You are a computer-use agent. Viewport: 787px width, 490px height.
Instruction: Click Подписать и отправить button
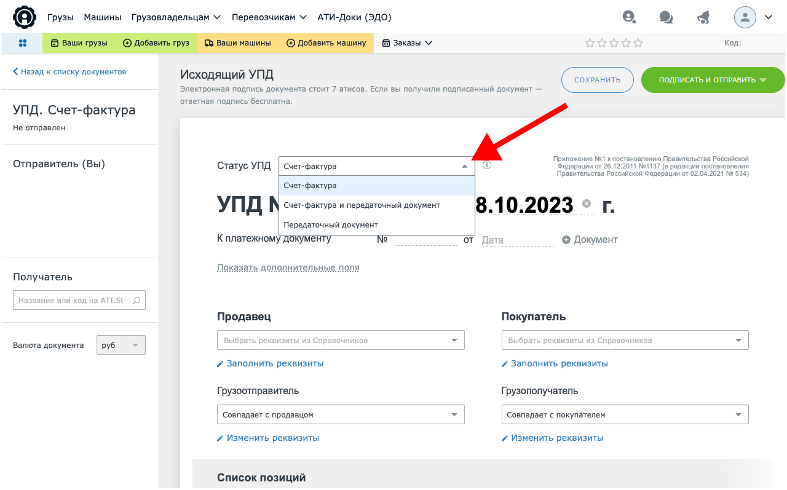coord(713,80)
